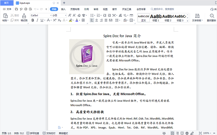Screen dimensions: 217x135
Task: Increase font size with A+ icon
Action: [70, 15]
